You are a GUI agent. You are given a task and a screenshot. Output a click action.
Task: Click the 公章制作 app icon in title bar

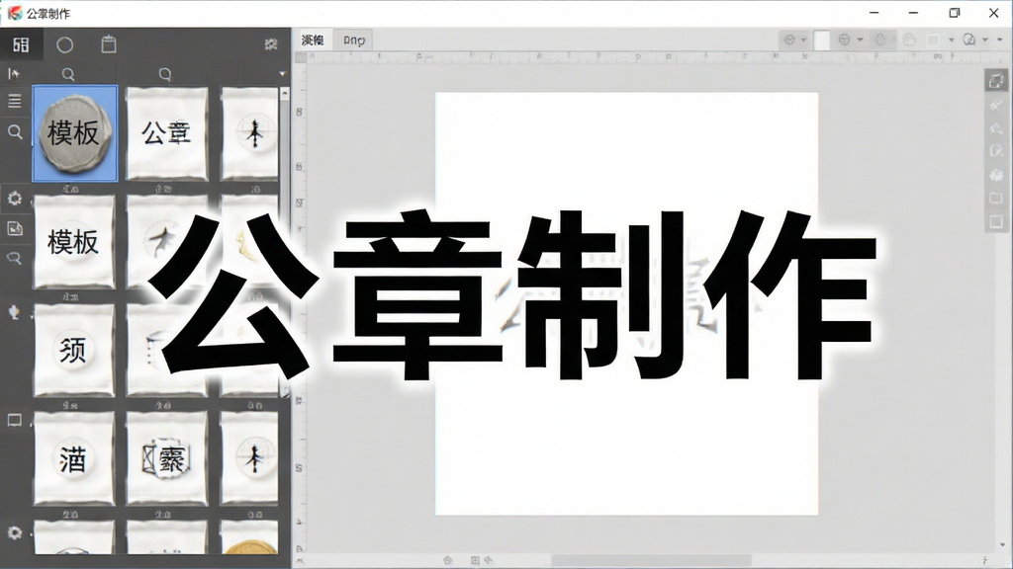(14, 13)
